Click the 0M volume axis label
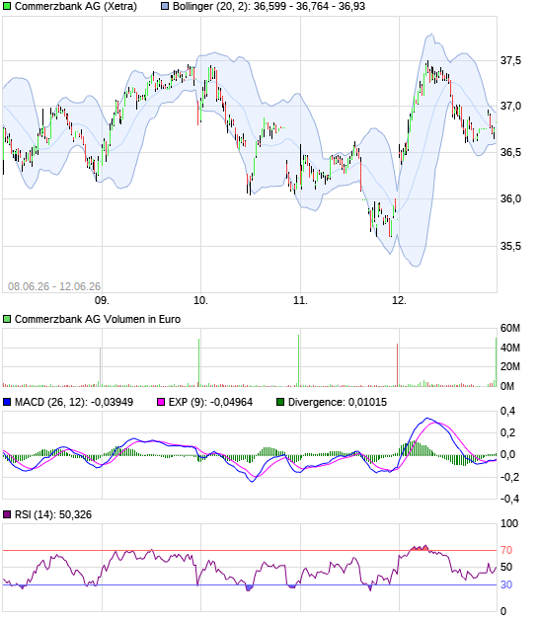The height and width of the screenshot is (621, 538). [x=507, y=386]
